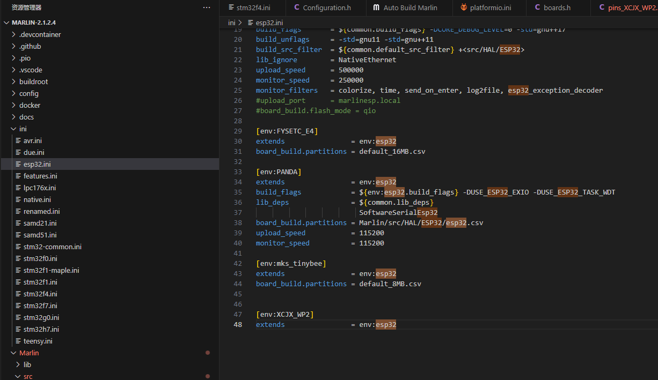Image resolution: width=658 pixels, height=380 pixels.
Task: Click the ini breadcrumb segment
Action: tap(232, 23)
